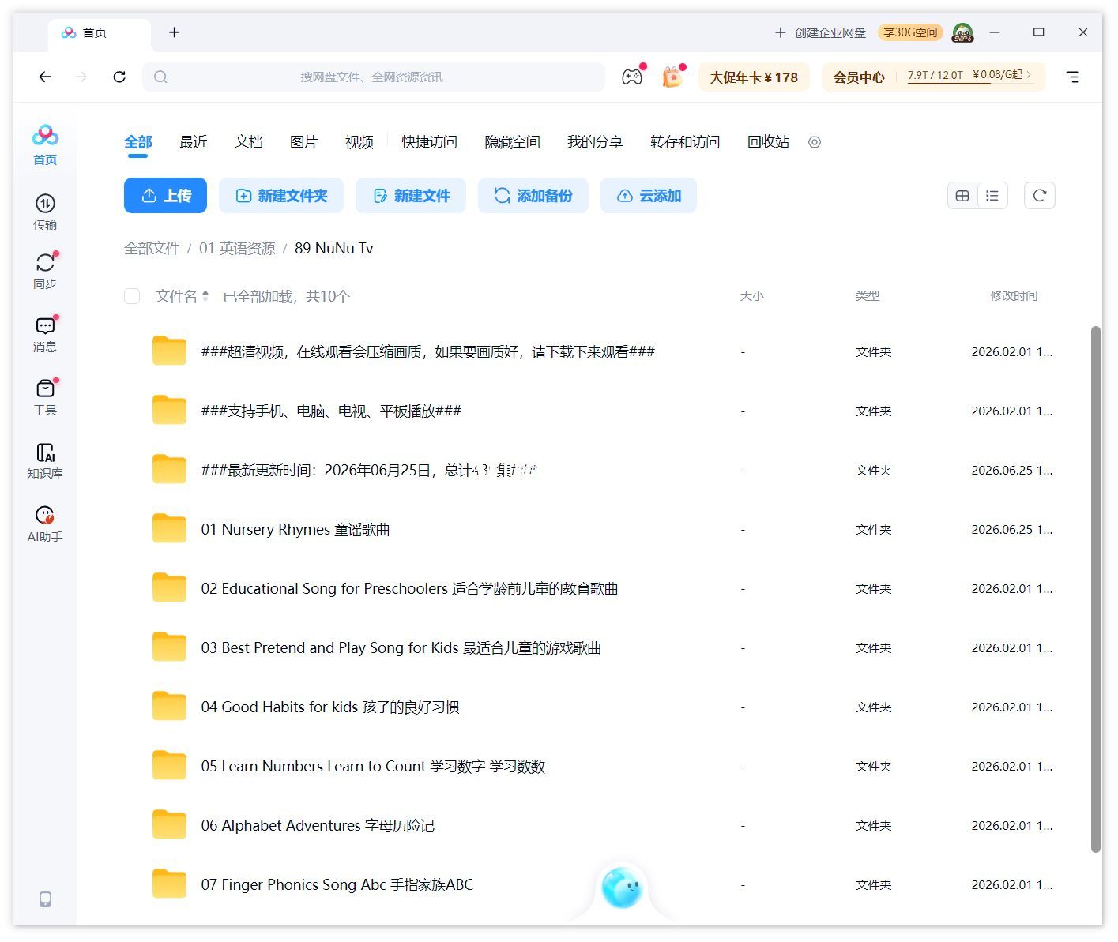Screen dimensions: 1118x942
Task: Tick the select-all checkbox beside 文件名
Action: click(132, 296)
